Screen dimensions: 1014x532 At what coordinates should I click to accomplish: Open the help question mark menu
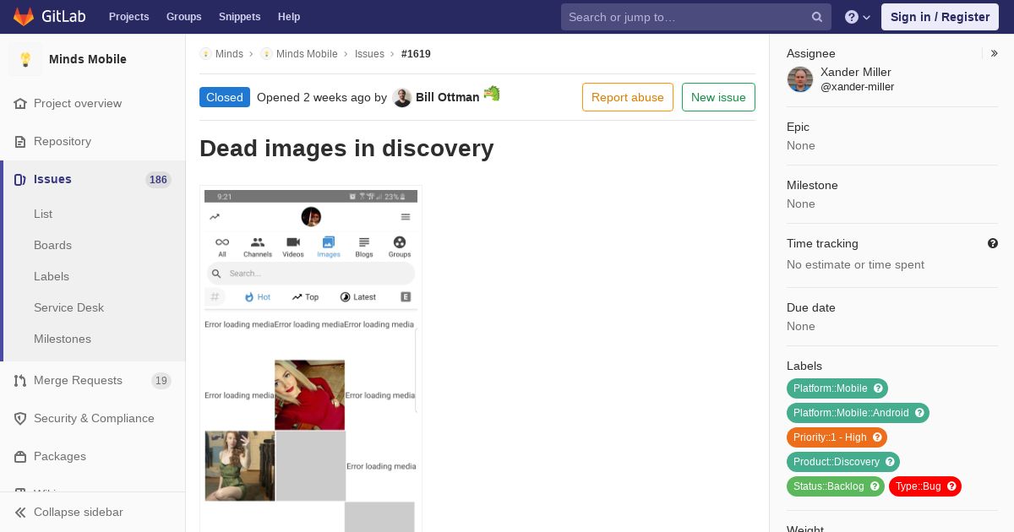[x=857, y=17]
